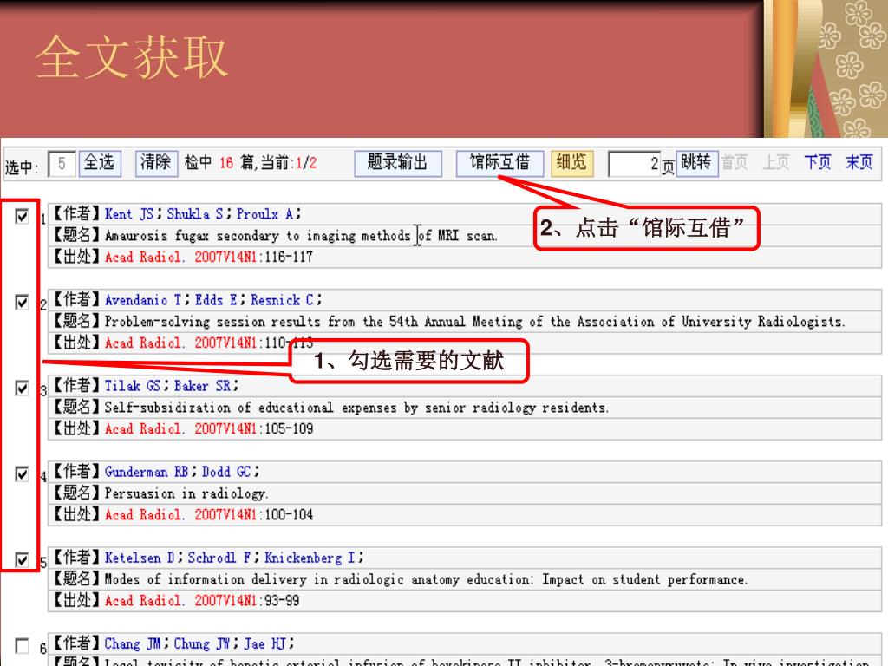Open author link Jae HJ
The image size is (888, 666).
(264, 644)
